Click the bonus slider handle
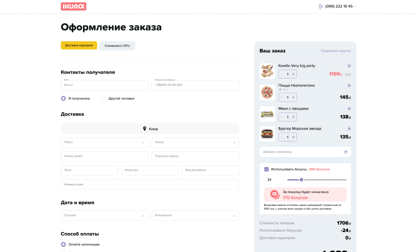 tap(301, 180)
